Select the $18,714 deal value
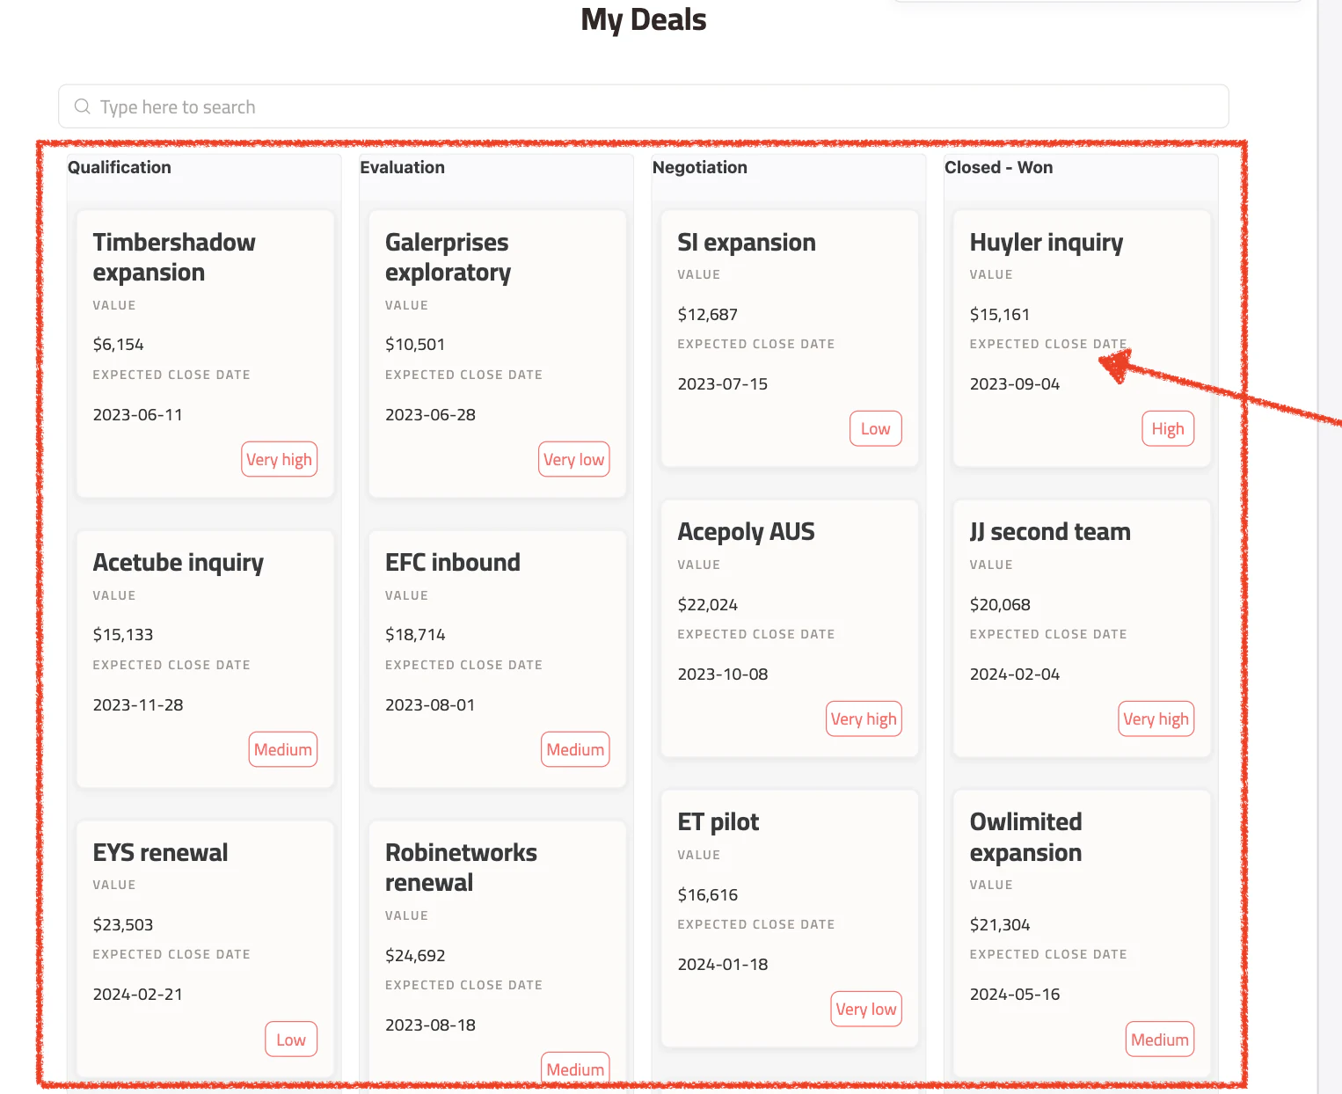The image size is (1342, 1094). point(415,634)
